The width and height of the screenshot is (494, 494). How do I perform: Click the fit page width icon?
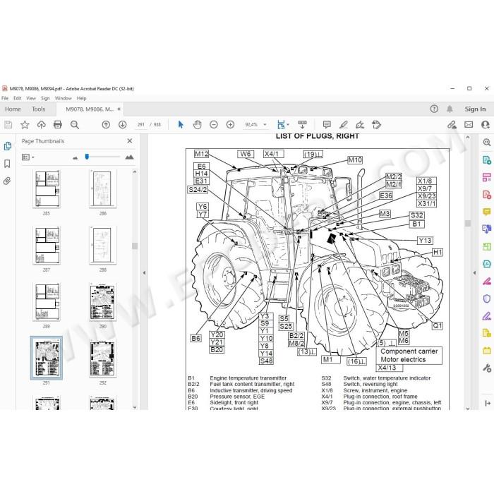(281, 125)
